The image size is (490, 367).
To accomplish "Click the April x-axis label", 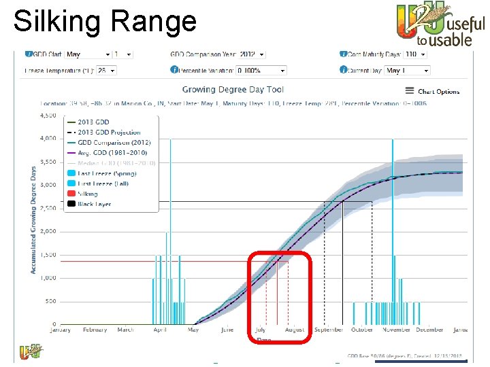I will (x=160, y=330).
